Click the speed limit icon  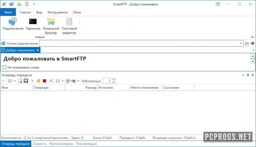(x=74, y=81)
